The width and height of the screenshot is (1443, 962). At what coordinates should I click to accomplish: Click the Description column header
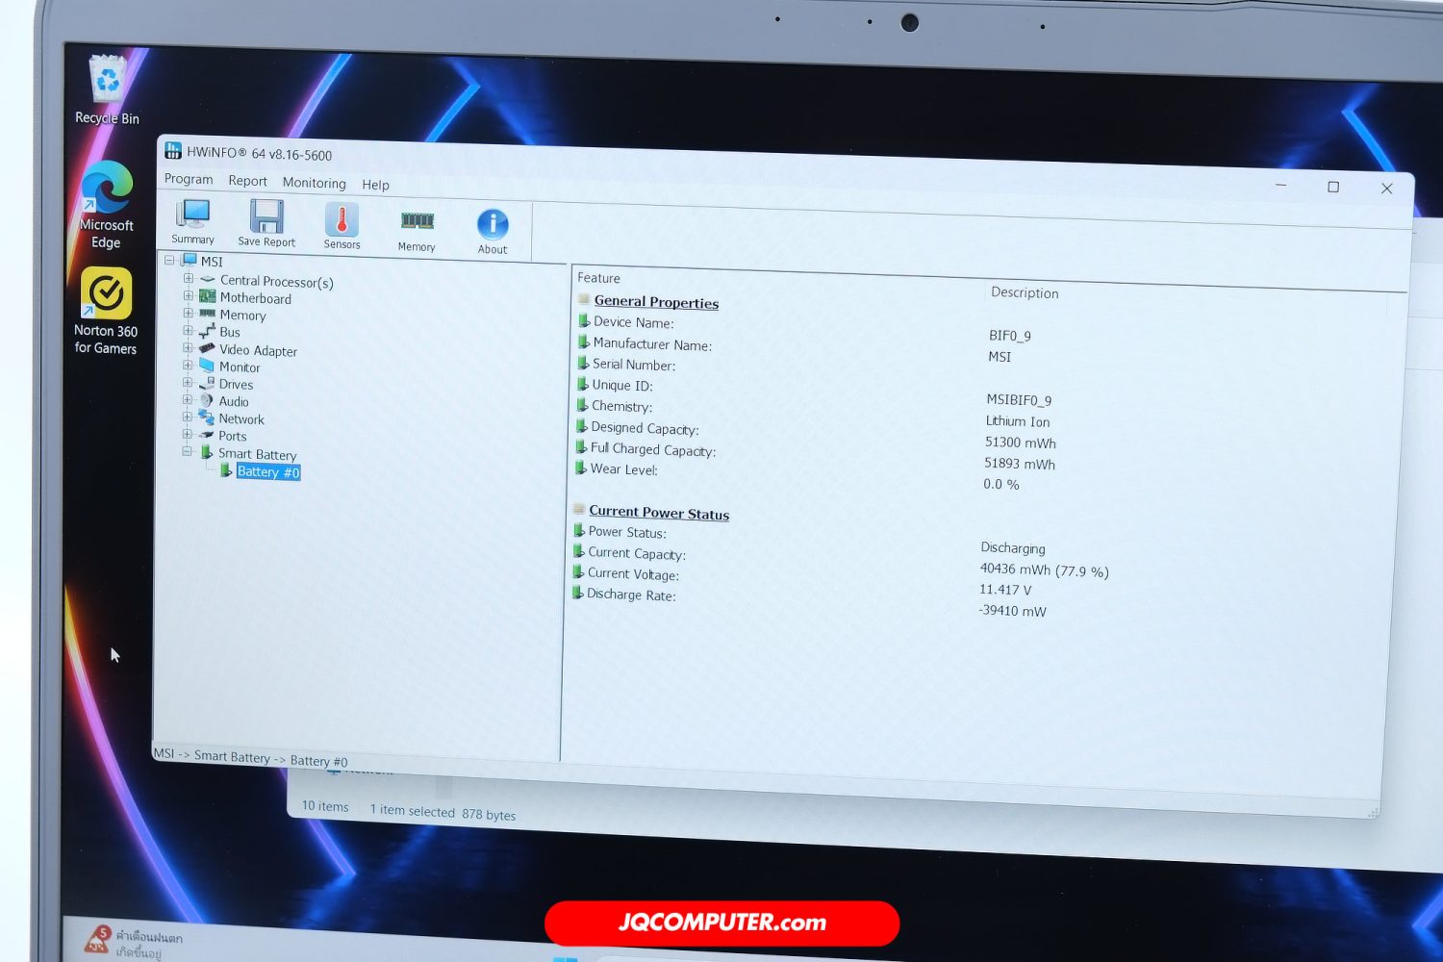click(x=1025, y=292)
